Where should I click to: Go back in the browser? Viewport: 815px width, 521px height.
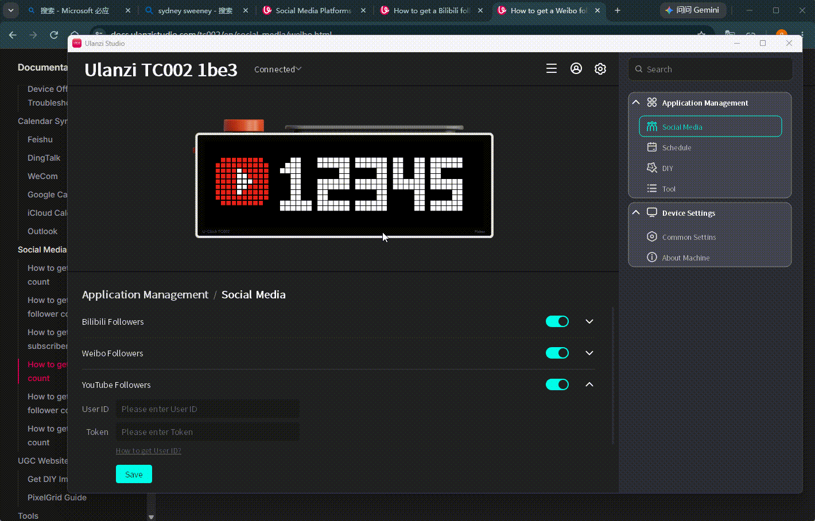pyautogui.click(x=13, y=35)
